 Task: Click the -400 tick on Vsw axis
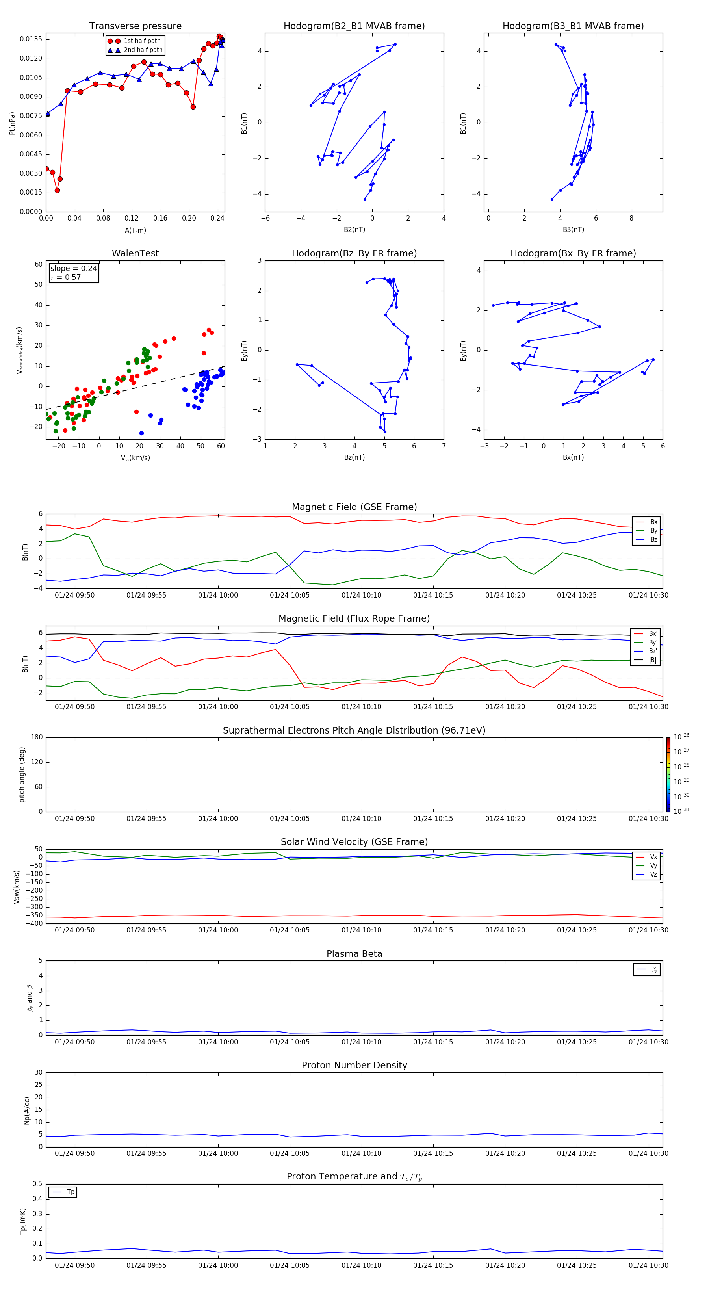pos(34,923)
